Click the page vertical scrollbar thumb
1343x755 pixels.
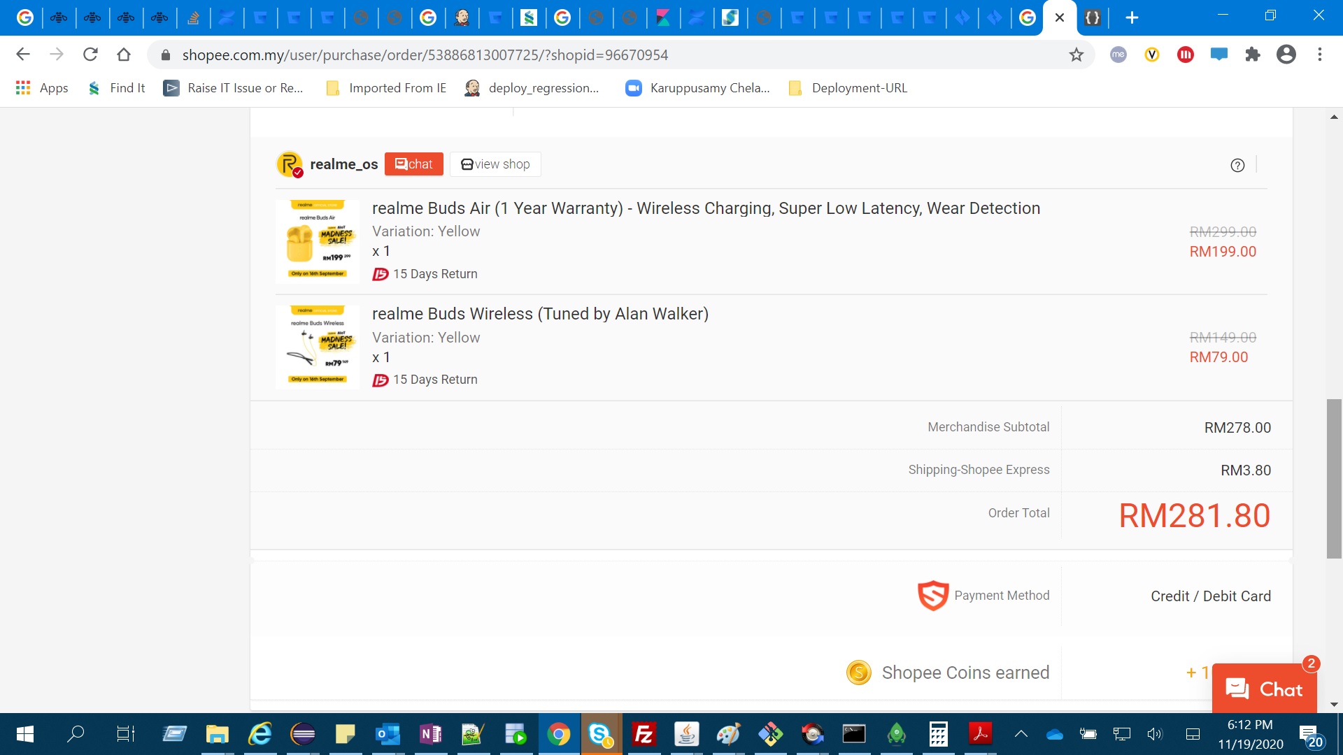coord(1334,479)
